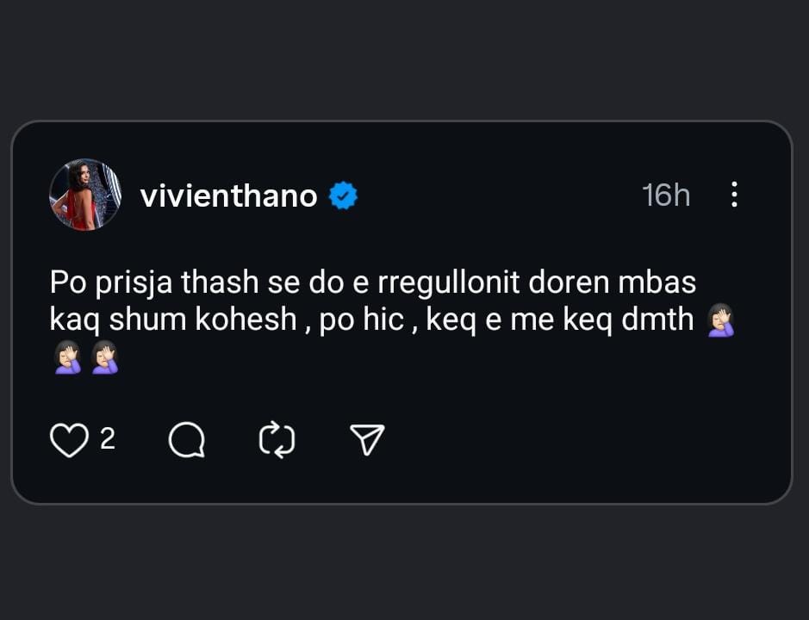Screen dimensions: 809x620
Task: Share the post via paper plane icon
Action: pos(368,441)
